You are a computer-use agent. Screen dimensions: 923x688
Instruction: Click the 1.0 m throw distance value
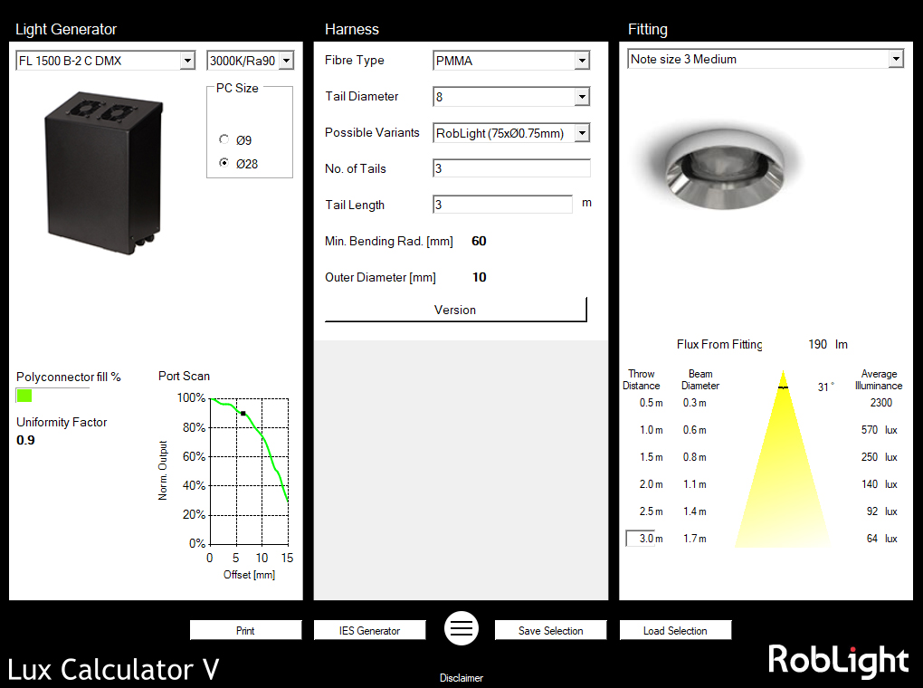[x=651, y=430]
